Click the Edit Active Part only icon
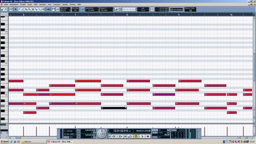The width and height of the screenshot is (256, 144). click(x=58, y=10)
